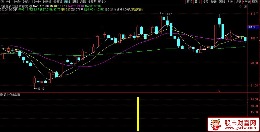Expand the 短中必杀副图 indicator dropdown arrow
This screenshot has width=260, height=132.
click(x=2, y=95)
